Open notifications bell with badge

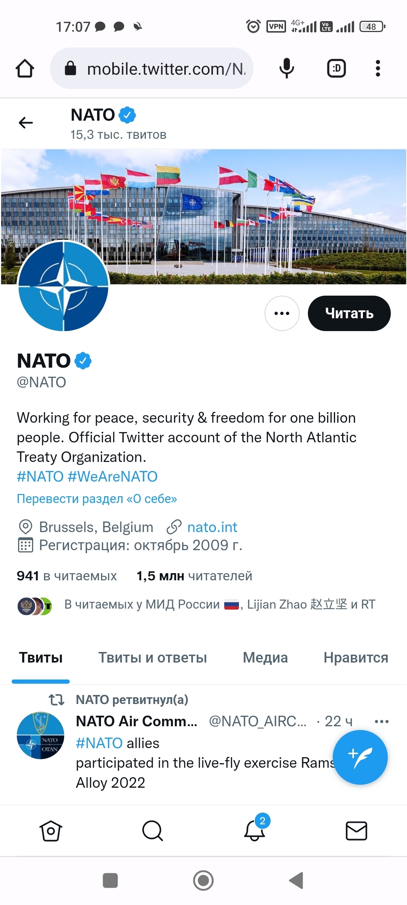click(255, 830)
